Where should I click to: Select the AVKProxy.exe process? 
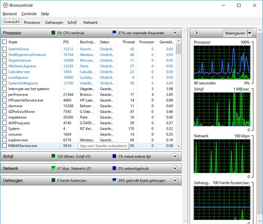88,123
